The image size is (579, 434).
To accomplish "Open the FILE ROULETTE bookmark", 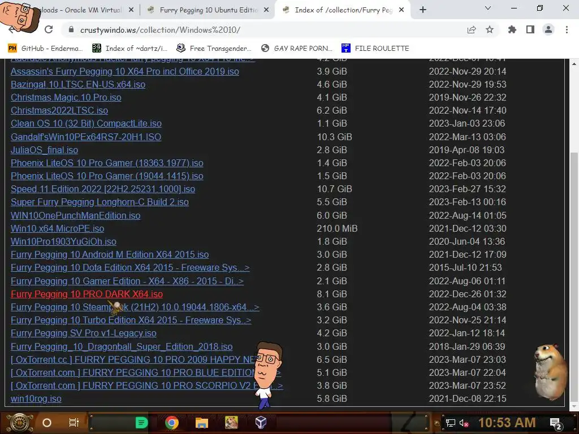I will (x=375, y=49).
